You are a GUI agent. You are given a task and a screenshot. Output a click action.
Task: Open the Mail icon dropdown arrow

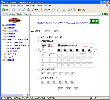(x=61, y=10)
